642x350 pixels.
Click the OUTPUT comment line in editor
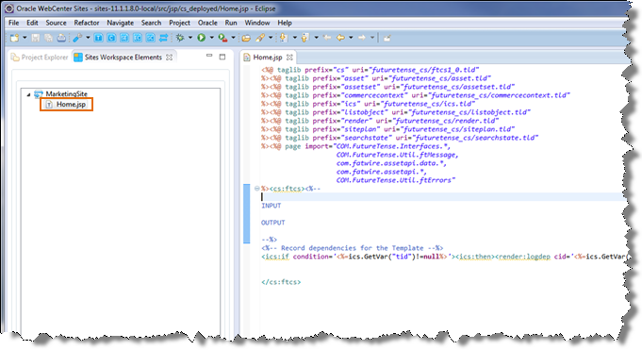tap(273, 223)
